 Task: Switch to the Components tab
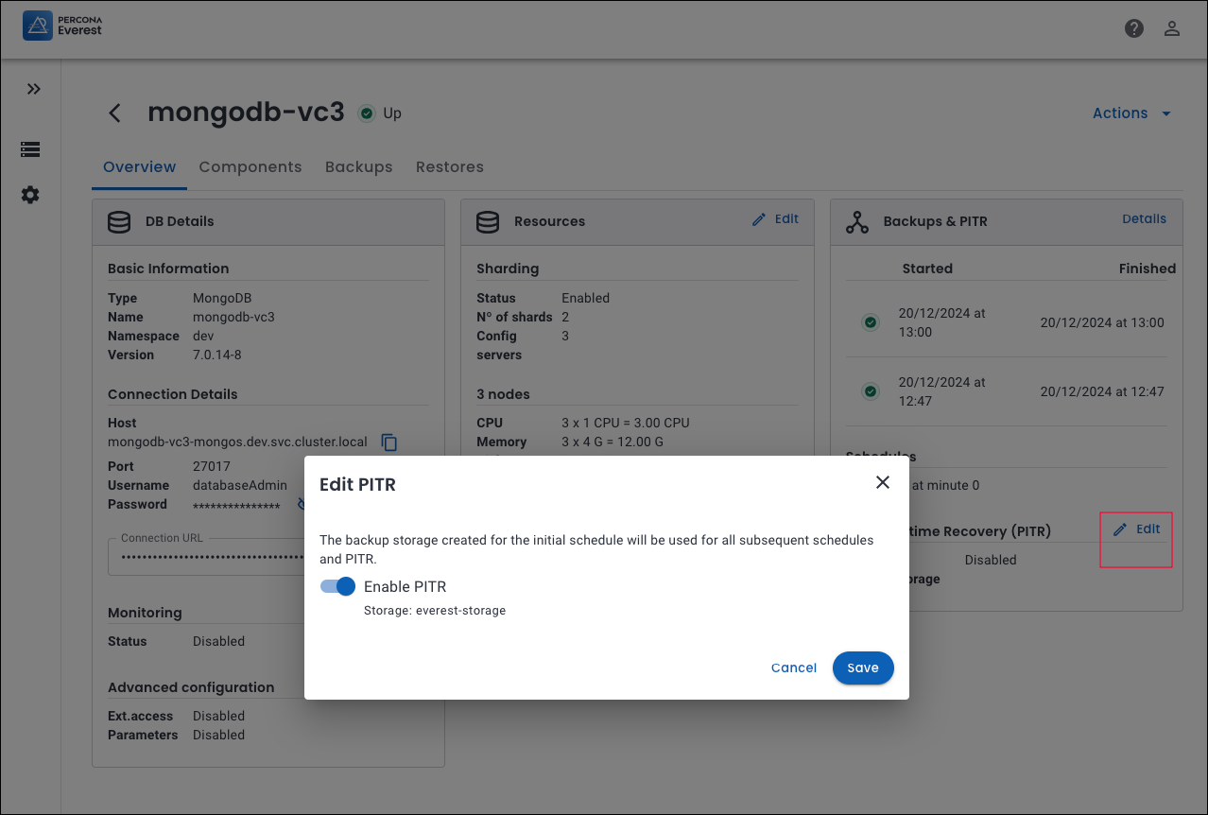(x=250, y=167)
